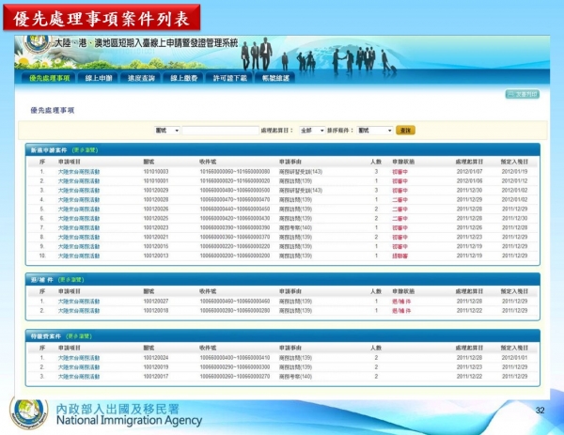564x435 pixels.
Task: Click the green button at top right
Action: tap(523, 95)
